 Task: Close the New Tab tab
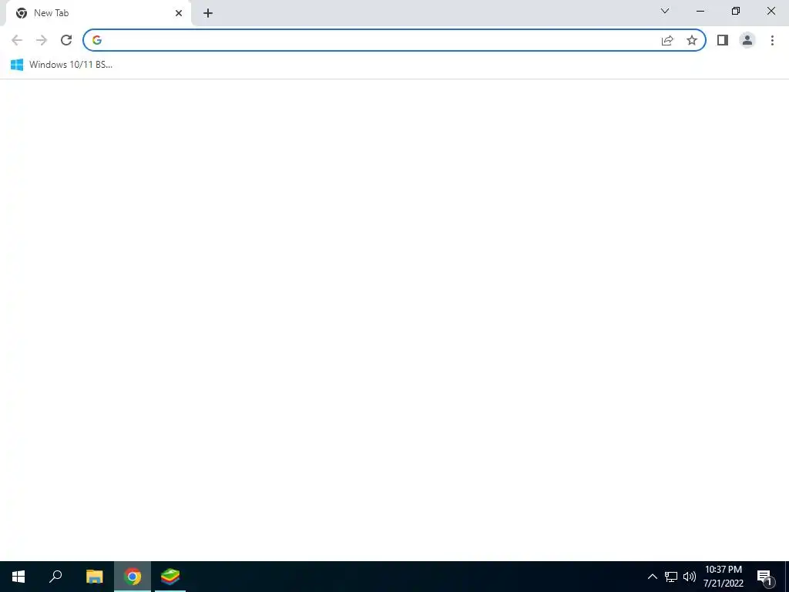point(179,13)
